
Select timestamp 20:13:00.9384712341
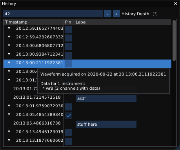[x=40, y=54]
